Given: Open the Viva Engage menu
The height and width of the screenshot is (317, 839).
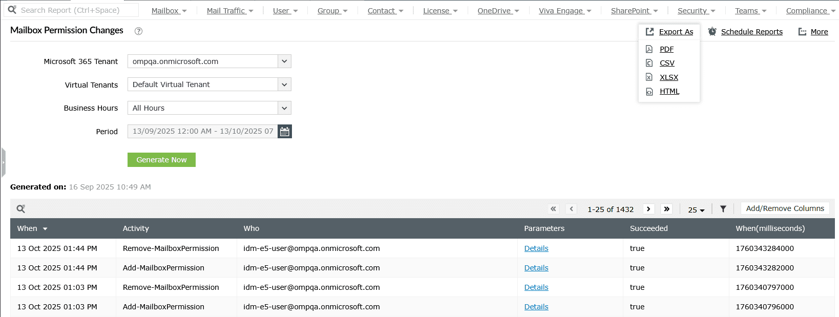Looking at the screenshot, I should pos(565,11).
